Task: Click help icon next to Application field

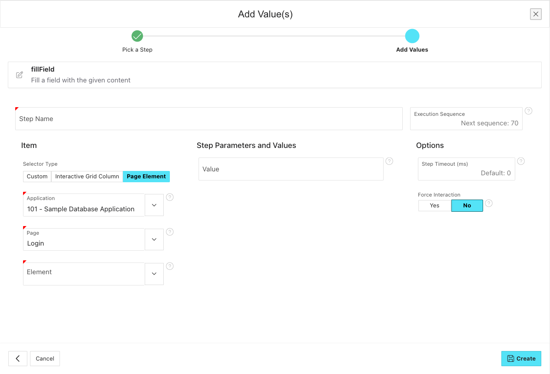Action: [x=170, y=197]
